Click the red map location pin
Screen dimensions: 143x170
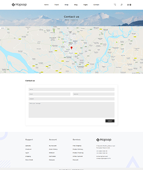coord(71,48)
